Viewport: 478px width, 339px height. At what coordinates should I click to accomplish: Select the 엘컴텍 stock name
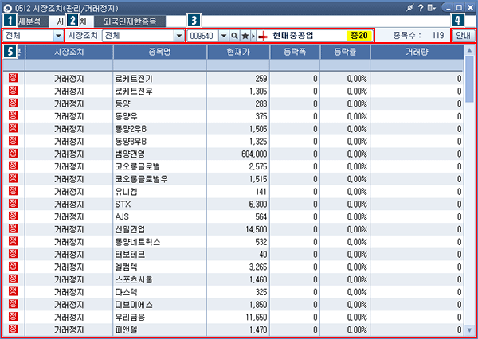pos(127,267)
